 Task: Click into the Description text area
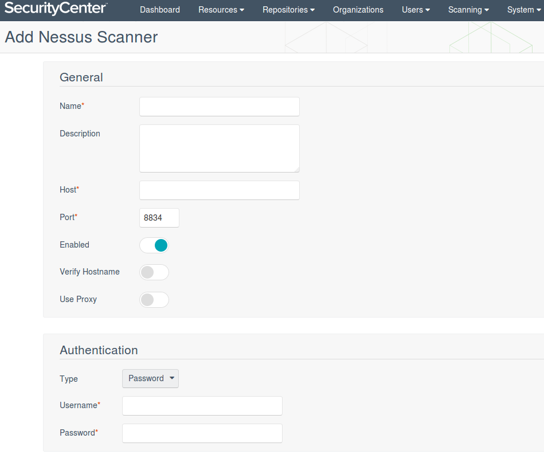[220, 148]
